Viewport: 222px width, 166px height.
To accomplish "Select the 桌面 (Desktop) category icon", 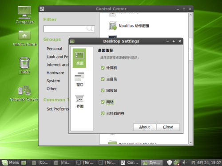I will click(x=79, y=58).
